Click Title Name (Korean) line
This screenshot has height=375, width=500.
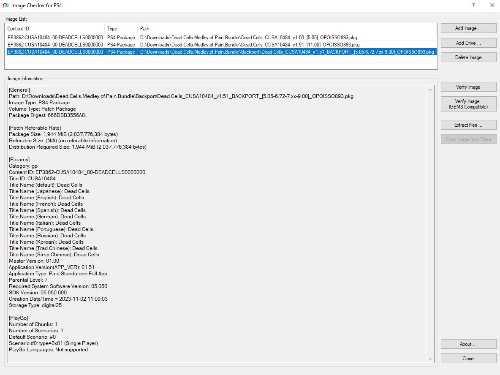[46, 242]
